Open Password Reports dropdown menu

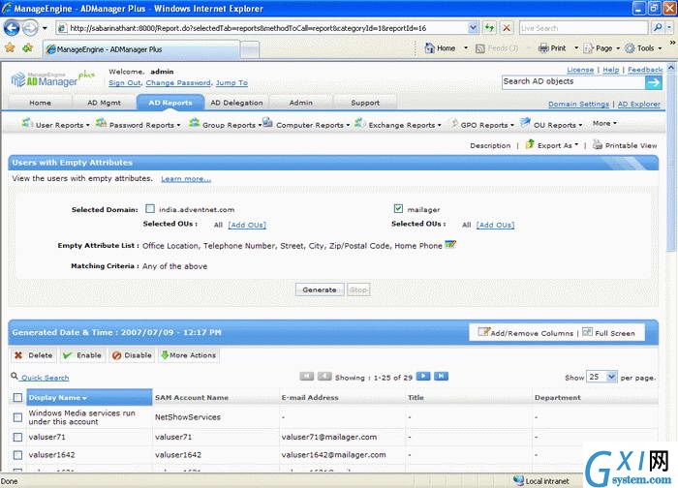(x=138, y=125)
